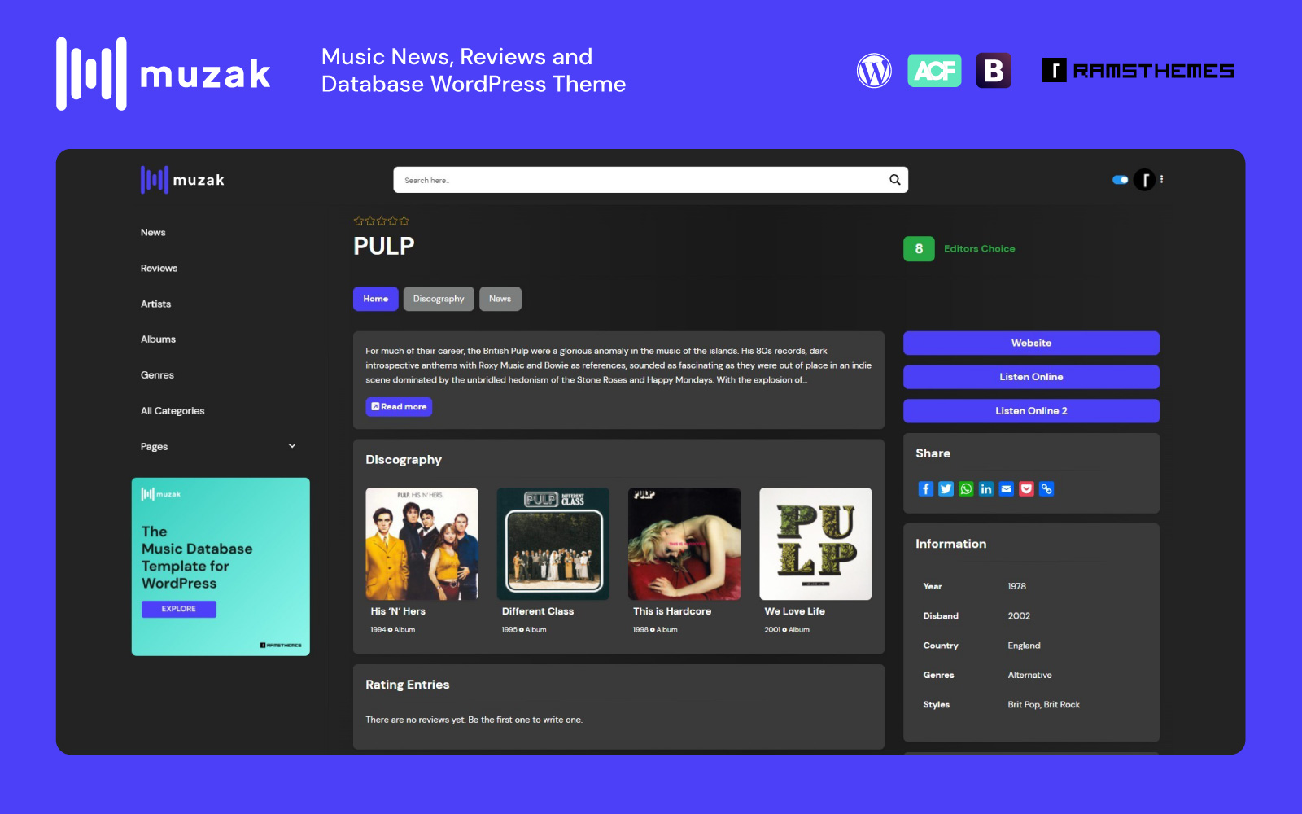Click the Brit Pop, Brit Rock styles

click(x=1043, y=705)
